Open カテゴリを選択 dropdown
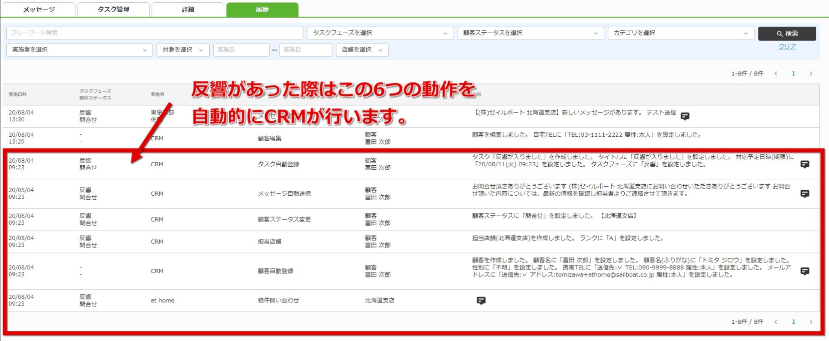Screen dimensions: 829x341 681,33
